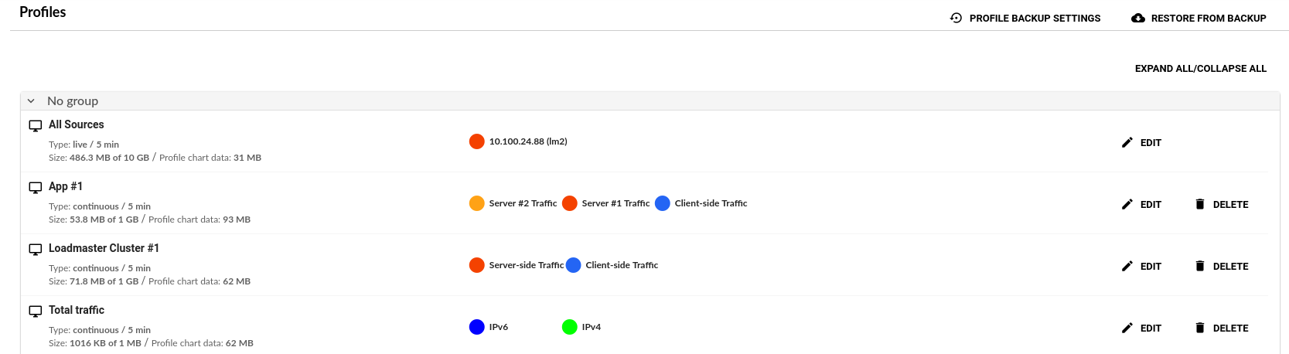
Task: Click the trash icon for Loadmaster Cluster #1
Action: coord(1199,266)
